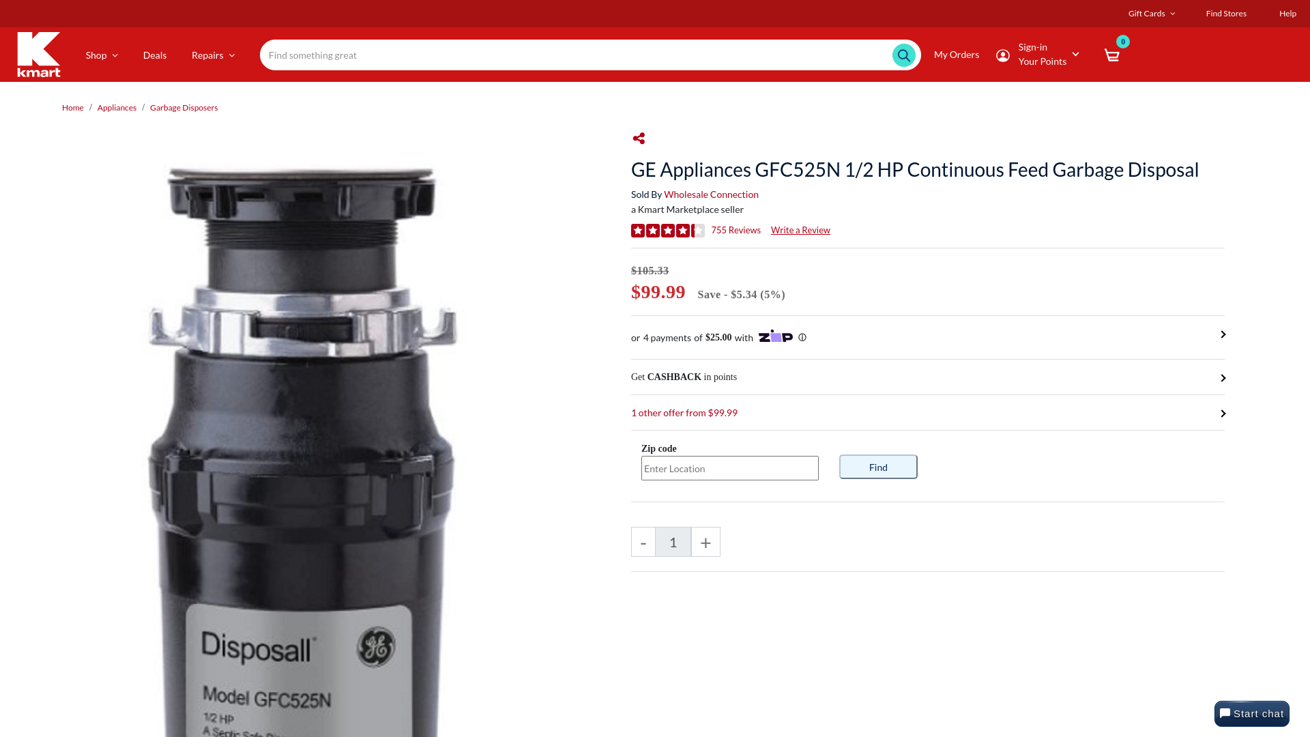Open the Gift Cards dropdown
Screen dimensions: 1310x737
(x=1152, y=14)
